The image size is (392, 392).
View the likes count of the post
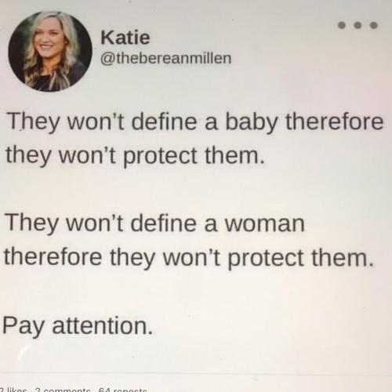[13, 390]
